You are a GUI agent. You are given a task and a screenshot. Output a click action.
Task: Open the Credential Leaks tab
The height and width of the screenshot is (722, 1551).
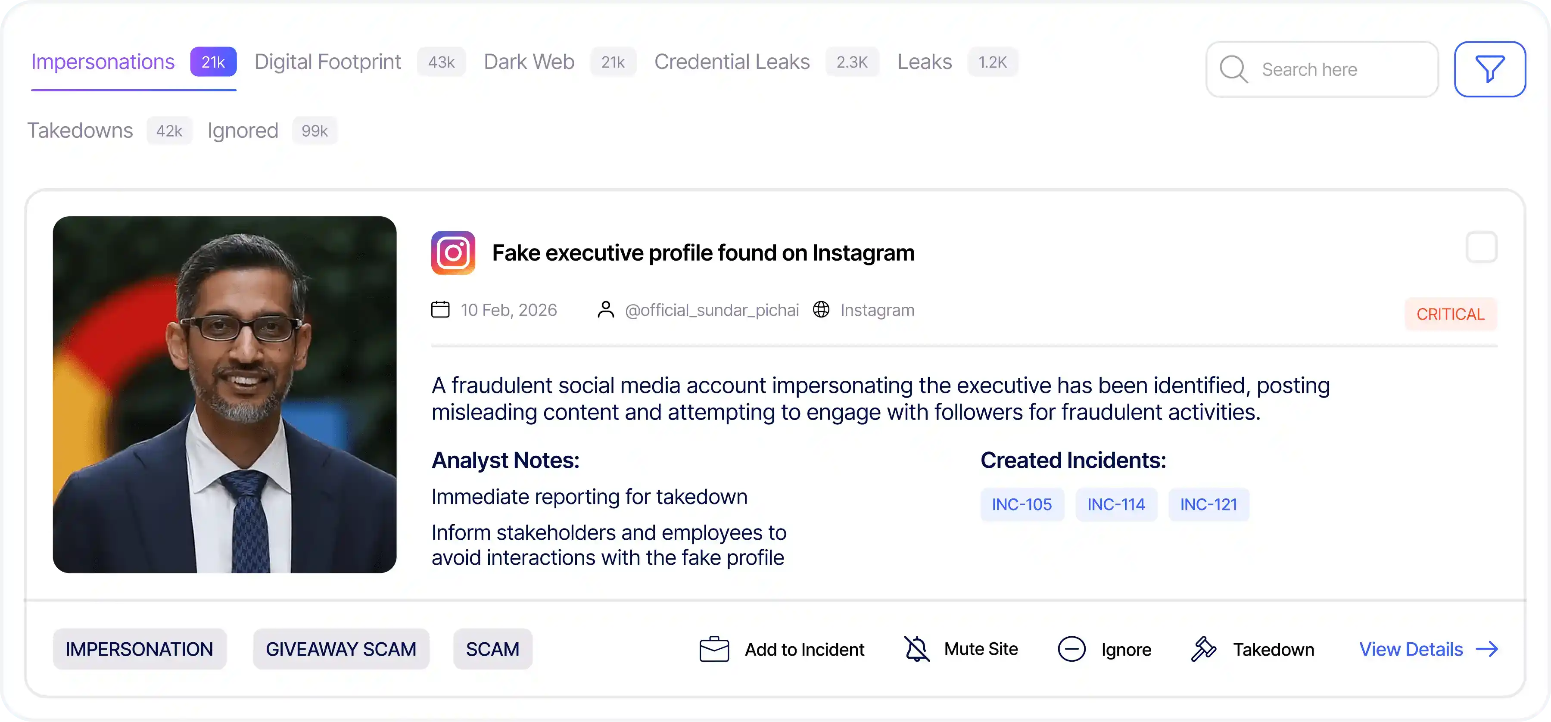(732, 62)
